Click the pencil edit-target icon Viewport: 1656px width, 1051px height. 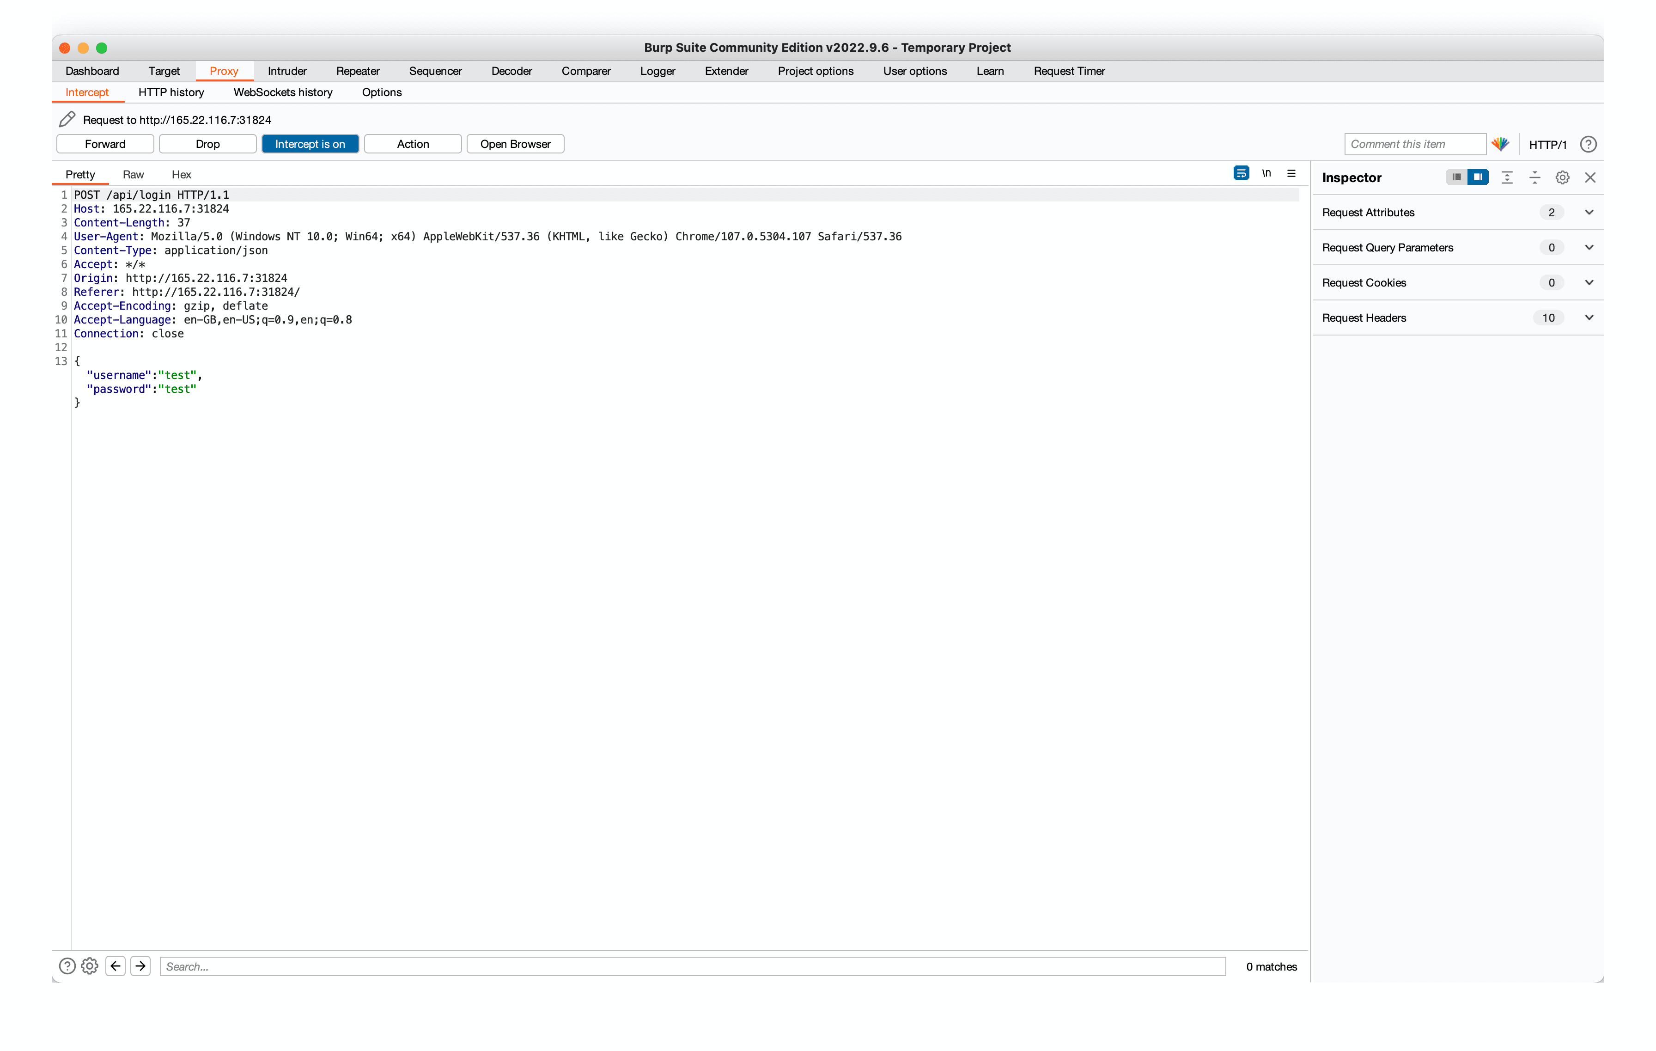point(67,120)
